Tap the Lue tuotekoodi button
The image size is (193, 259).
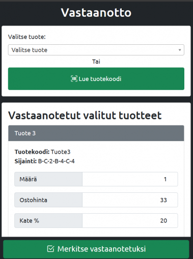pyautogui.click(x=96, y=79)
